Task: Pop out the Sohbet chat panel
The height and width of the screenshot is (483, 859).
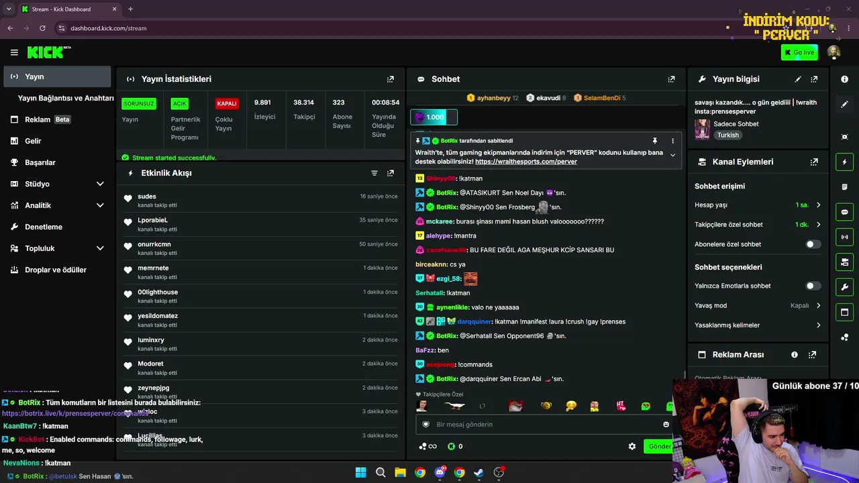Action: [x=671, y=79]
